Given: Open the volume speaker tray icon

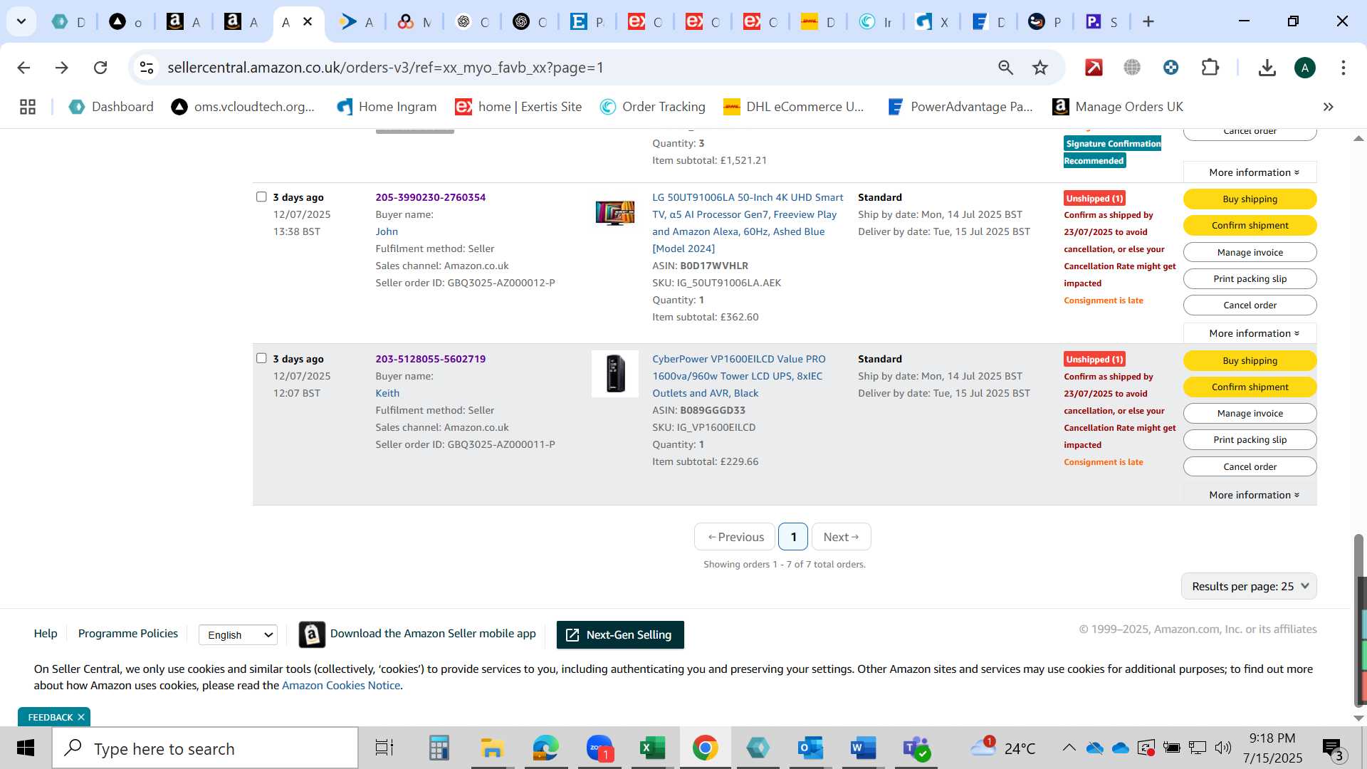Looking at the screenshot, I should click(1222, 748).
